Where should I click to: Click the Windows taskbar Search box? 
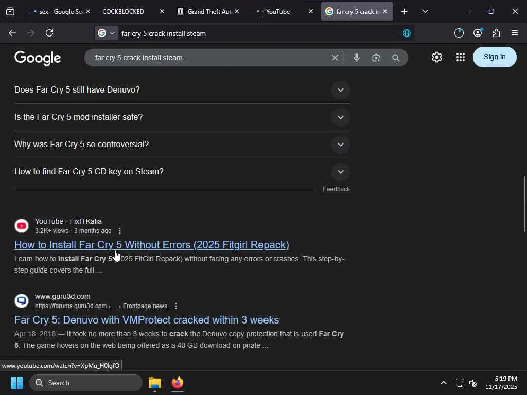pos(86,383)
